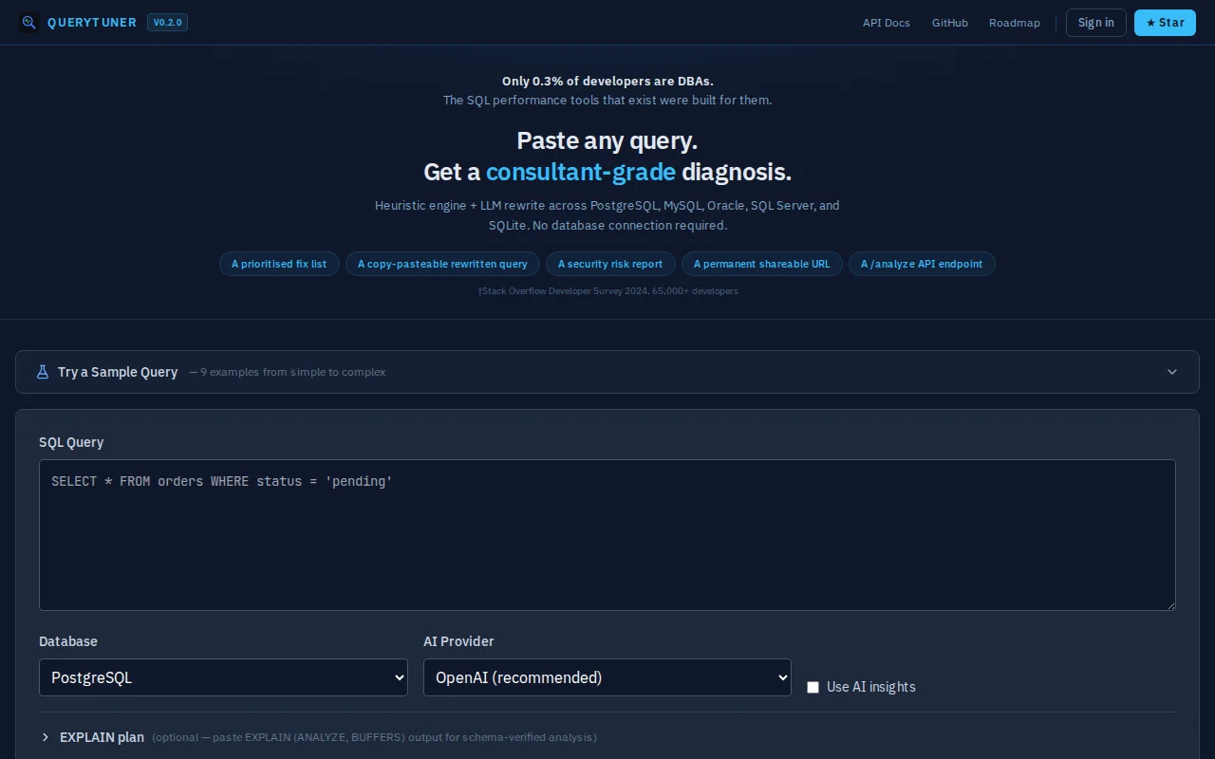Click the 'A security risk report' pill
This screenshot has height=759, width=1215.
pyautogui.click(x=610, y=264)
